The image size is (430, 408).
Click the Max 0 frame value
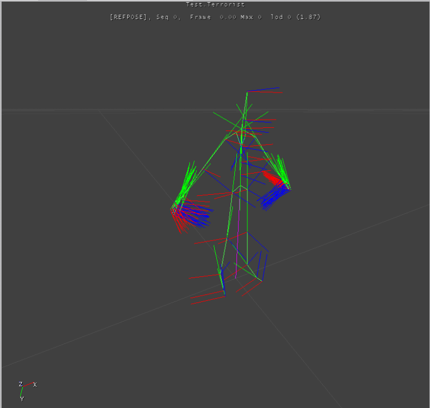(252, 17)
